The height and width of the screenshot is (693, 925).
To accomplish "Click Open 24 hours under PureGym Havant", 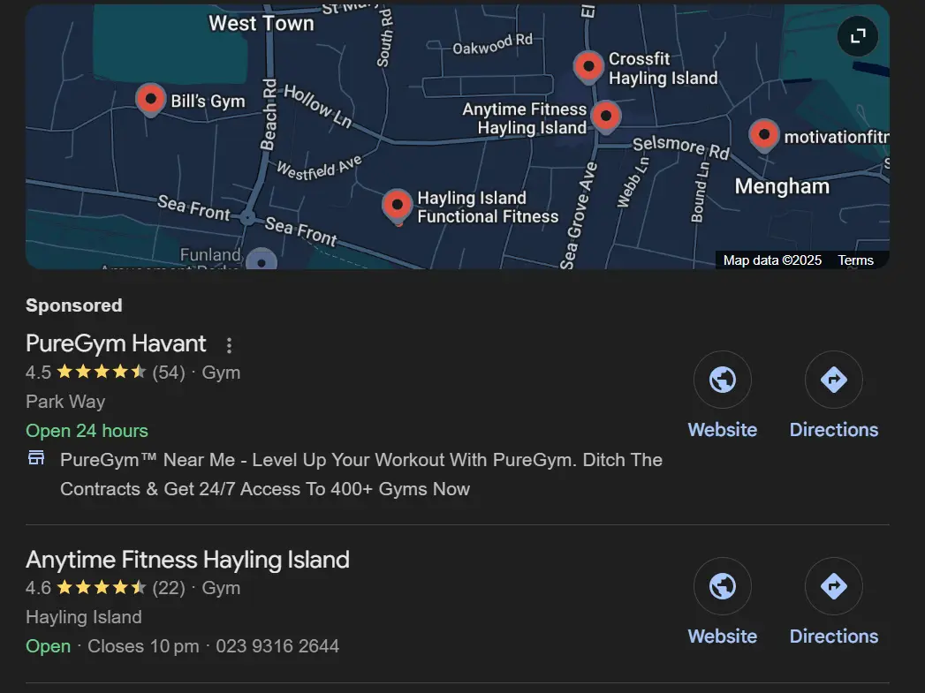I will (x=87, y=430).
